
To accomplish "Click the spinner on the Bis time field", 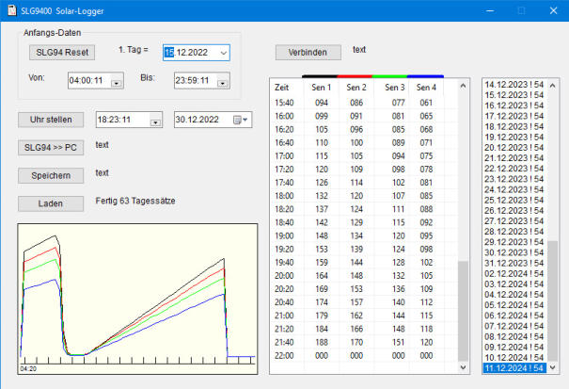I will tap(221, 82).
